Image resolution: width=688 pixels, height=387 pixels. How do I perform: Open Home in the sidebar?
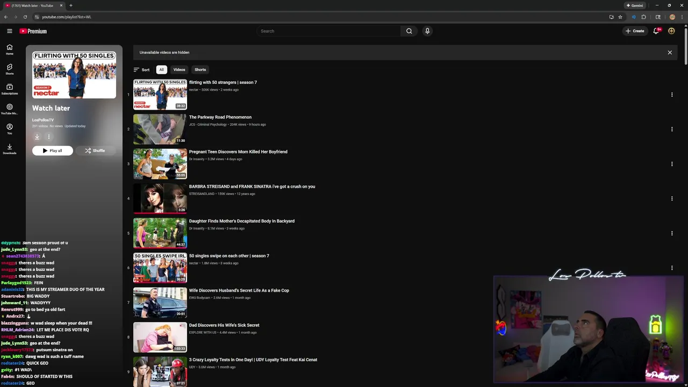[10, 49]
